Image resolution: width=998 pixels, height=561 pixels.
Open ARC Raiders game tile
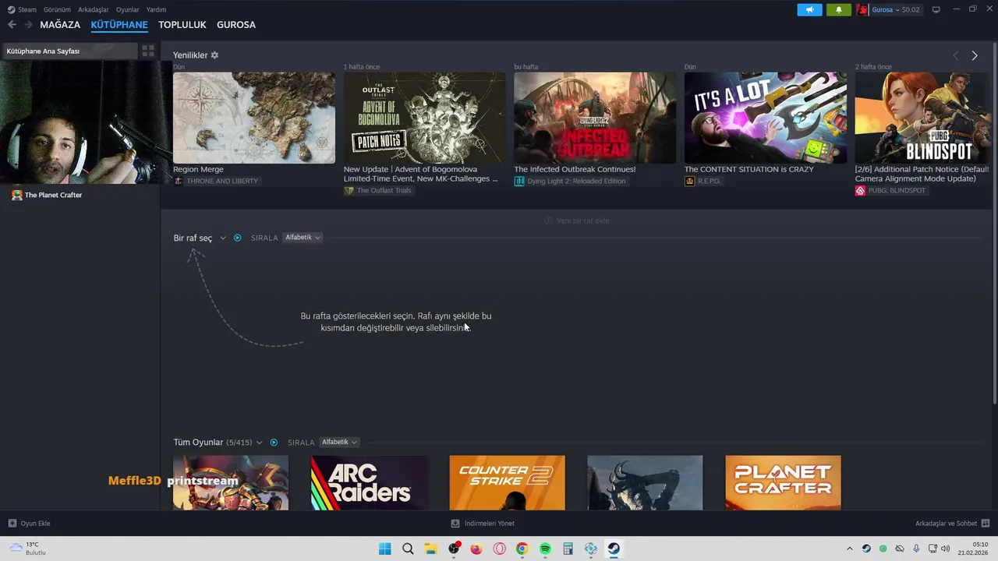pos(369,483)
